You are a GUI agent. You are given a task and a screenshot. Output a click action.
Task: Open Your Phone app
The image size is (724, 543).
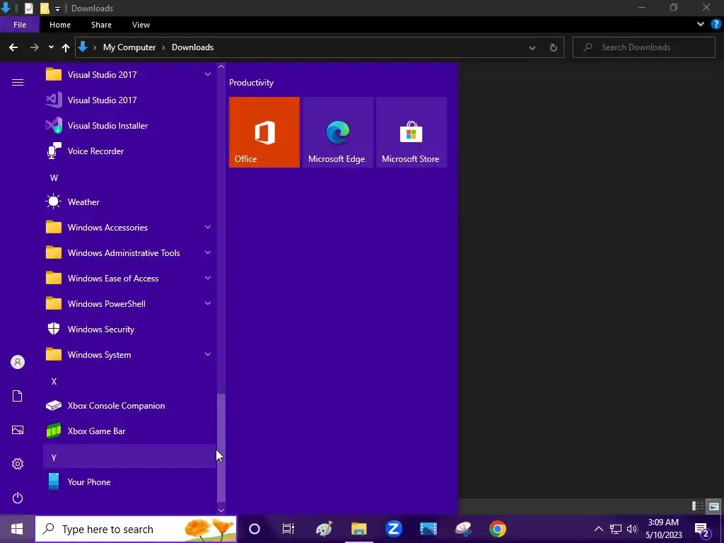pyautogui.click(x=129, y=481)
